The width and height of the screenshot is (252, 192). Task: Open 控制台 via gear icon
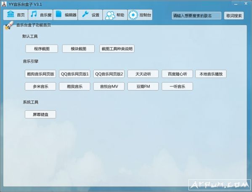pyautogui.click(x=133, y=15)
